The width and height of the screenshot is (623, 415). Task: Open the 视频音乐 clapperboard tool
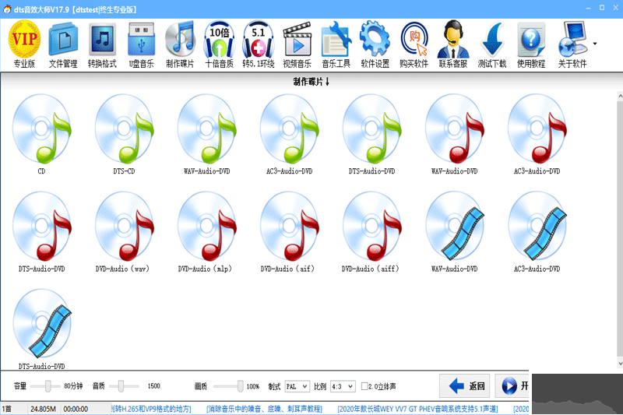point(297,44)
